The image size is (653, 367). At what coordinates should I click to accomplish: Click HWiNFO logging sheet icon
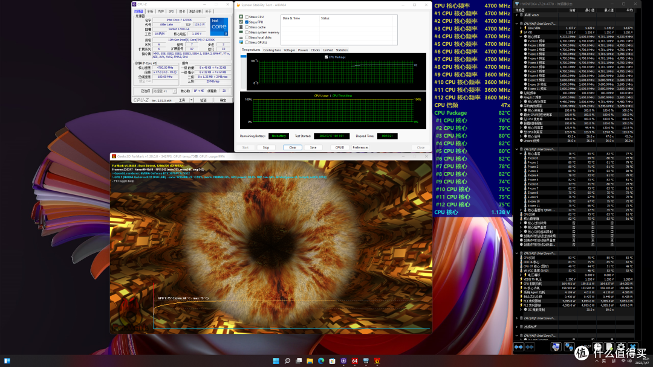[609, 346]
